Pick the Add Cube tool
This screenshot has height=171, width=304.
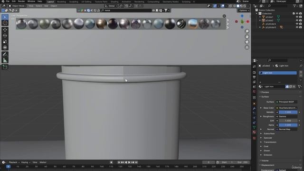(x=5, y=67)
